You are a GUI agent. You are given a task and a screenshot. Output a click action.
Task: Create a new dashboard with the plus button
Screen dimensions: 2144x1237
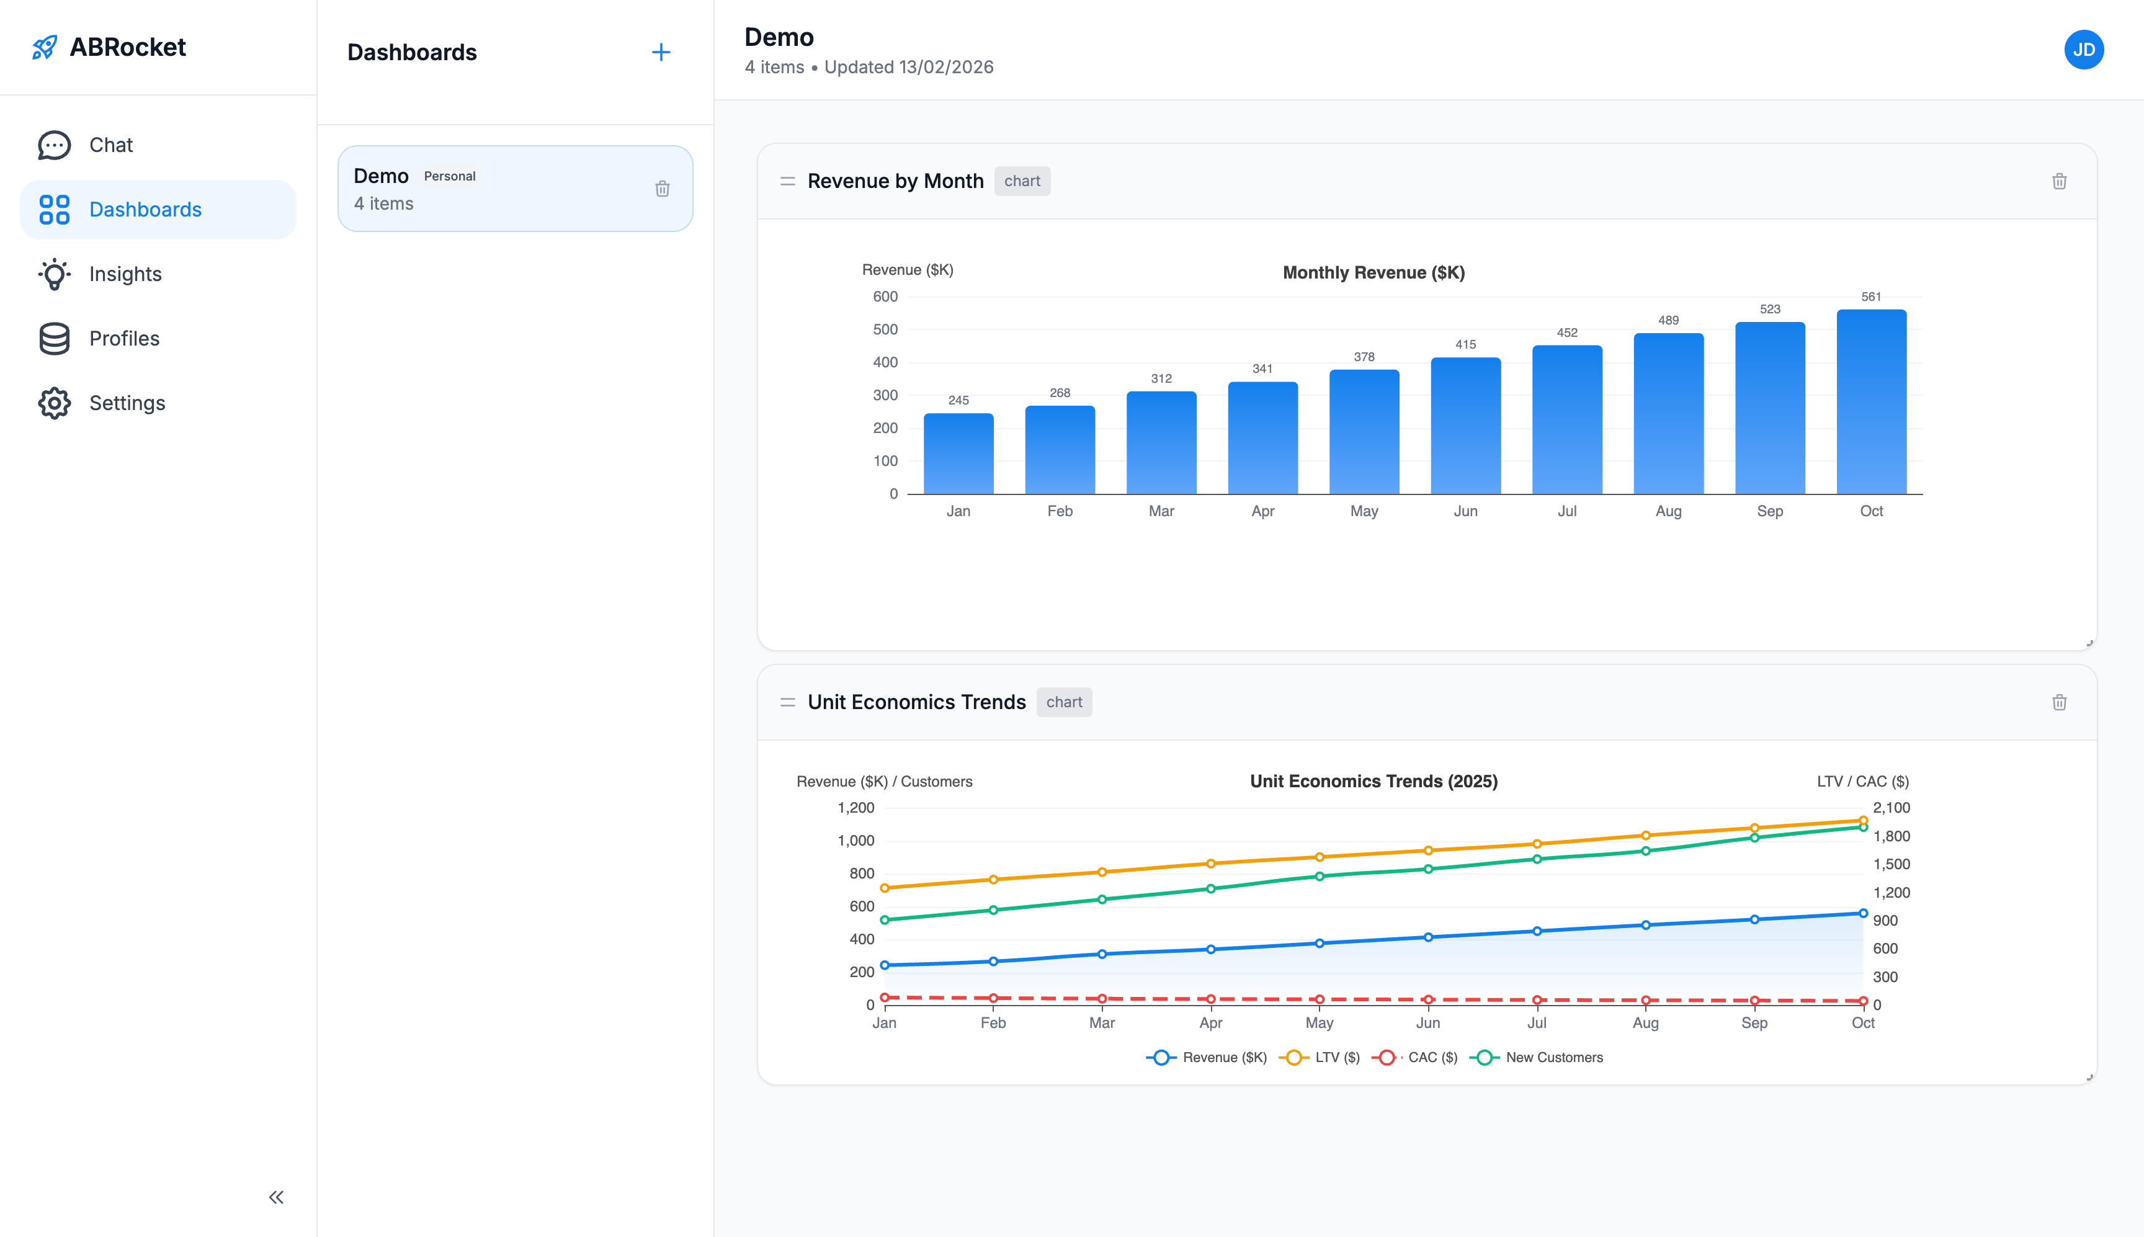[x=662, y=52]
